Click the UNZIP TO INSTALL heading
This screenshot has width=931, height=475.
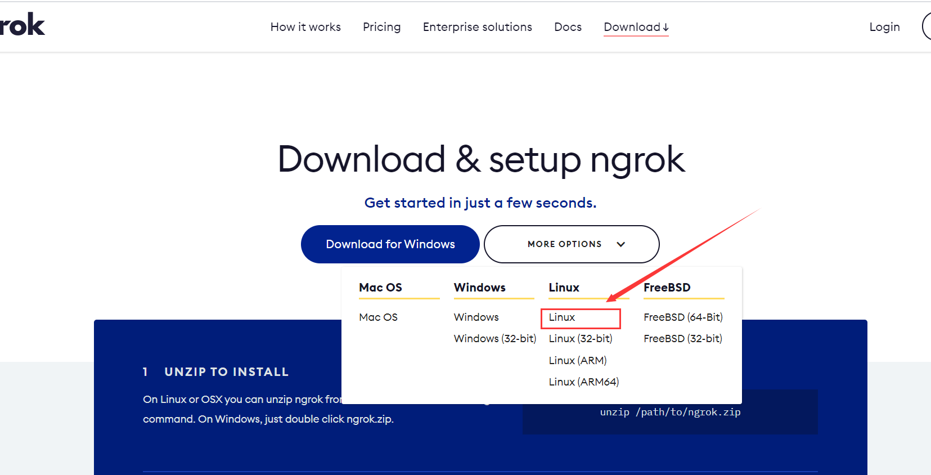pyautogui.click(x=227, y=372)
